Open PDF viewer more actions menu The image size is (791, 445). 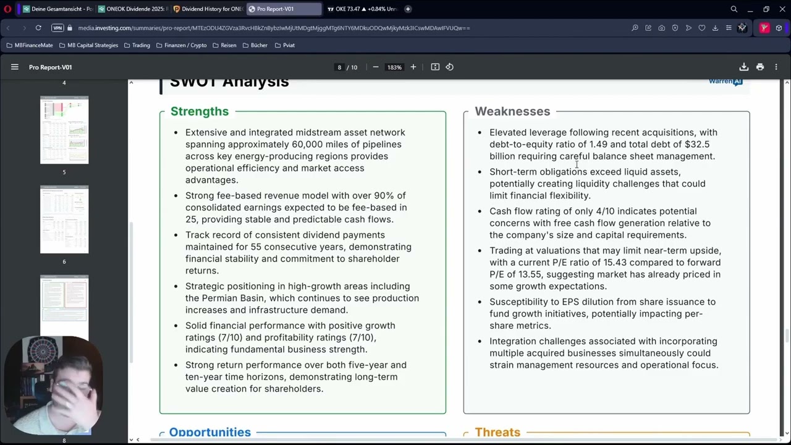(x=776, y=67)
